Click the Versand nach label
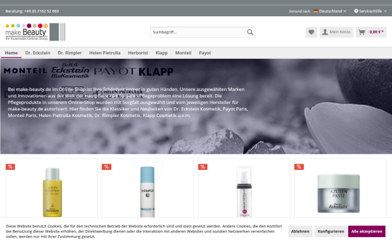This screenshot has width=392, height=245. (x=299, y=11)
